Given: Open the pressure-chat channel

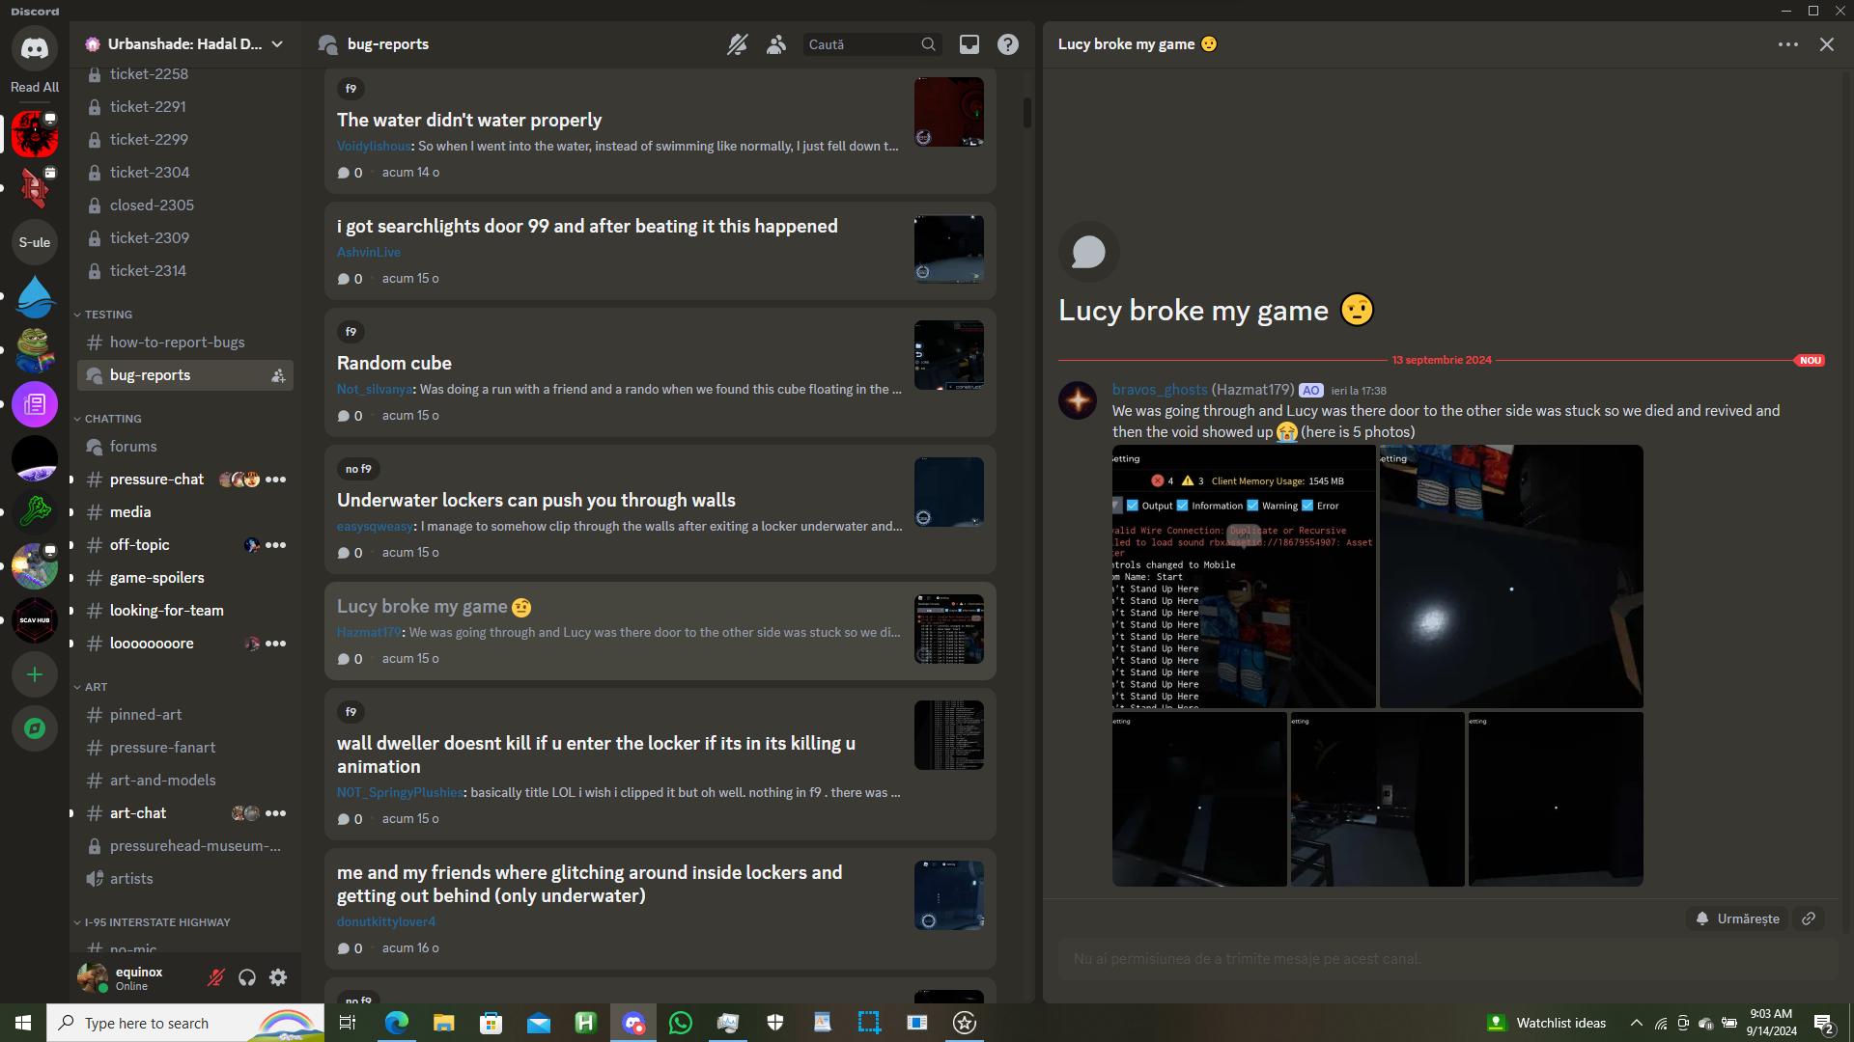Looking at the screenshot, I should coord(156,480).
